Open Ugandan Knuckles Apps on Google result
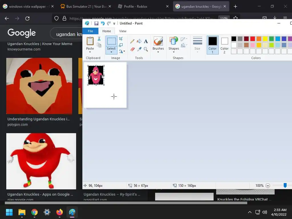292x219 pixels. pos(40,194)
